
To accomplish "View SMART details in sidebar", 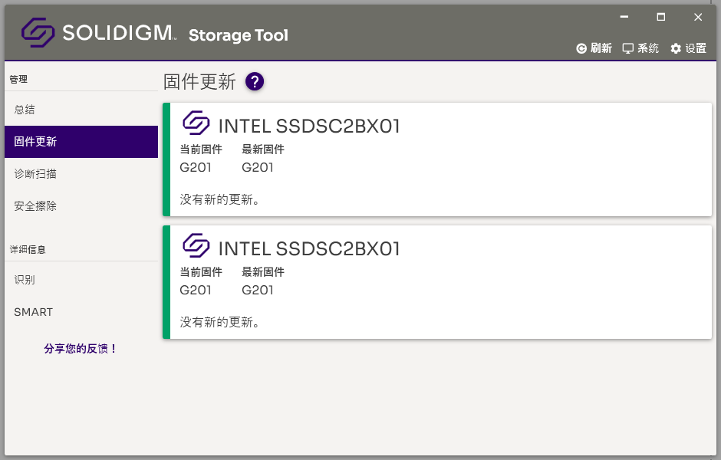I will pos(34,312).
